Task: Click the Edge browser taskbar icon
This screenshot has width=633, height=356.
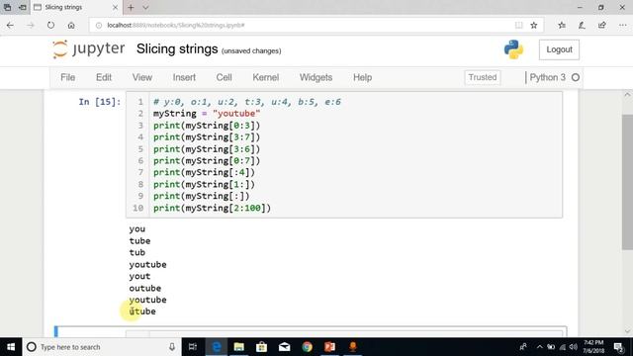Action: tap(217, 347)
